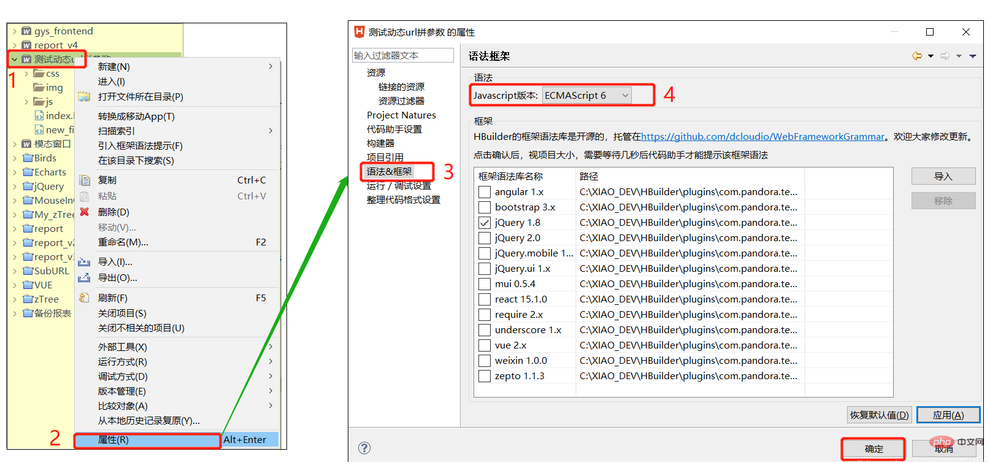The height and width of the screenshot is (462, 990).
Task: Click the 输入过滤器文本 filter field
Action: (x=403, y=55)
